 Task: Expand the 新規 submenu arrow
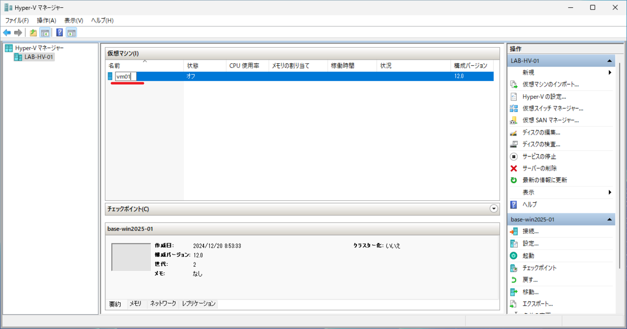(x=610, y=73)
